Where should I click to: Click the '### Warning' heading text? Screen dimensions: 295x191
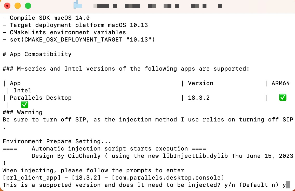click(x=23, y=112)
